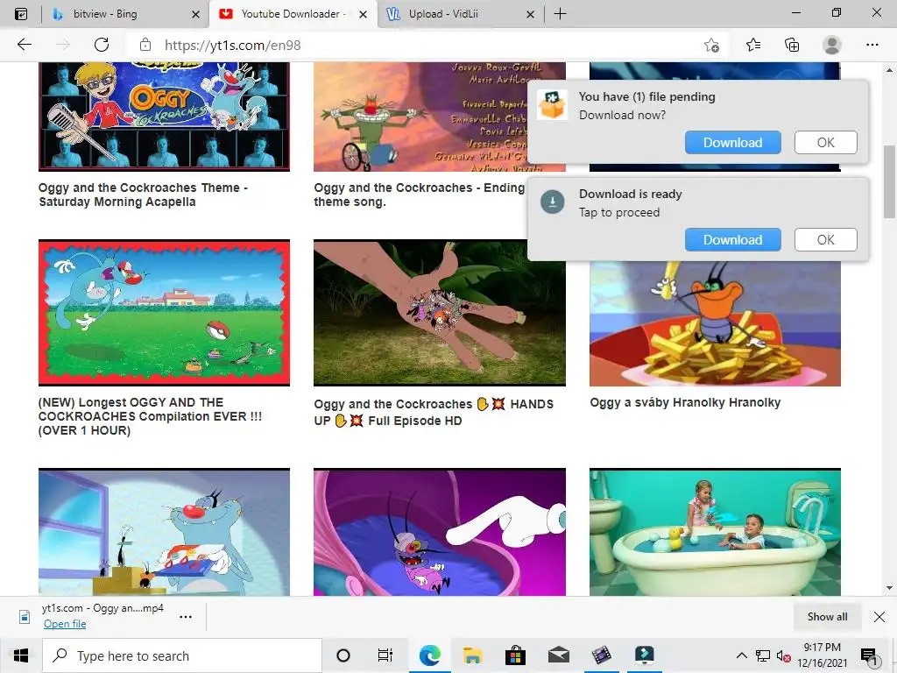Click Show all downloads button
The width and height of the screenshot is (897, 673).
827,616
